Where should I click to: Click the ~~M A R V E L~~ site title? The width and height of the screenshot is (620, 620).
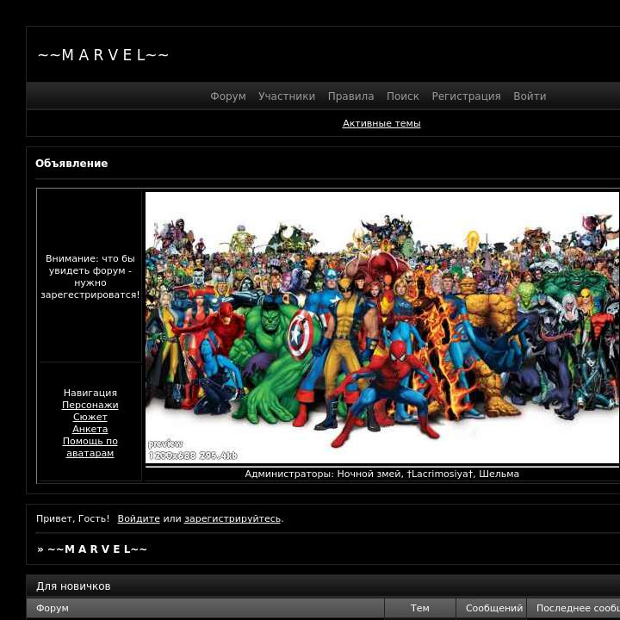(103, 55)
